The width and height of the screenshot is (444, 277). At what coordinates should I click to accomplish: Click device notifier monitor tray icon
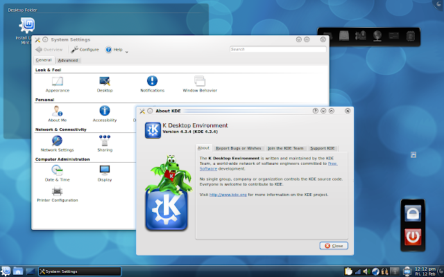(407, 271)
